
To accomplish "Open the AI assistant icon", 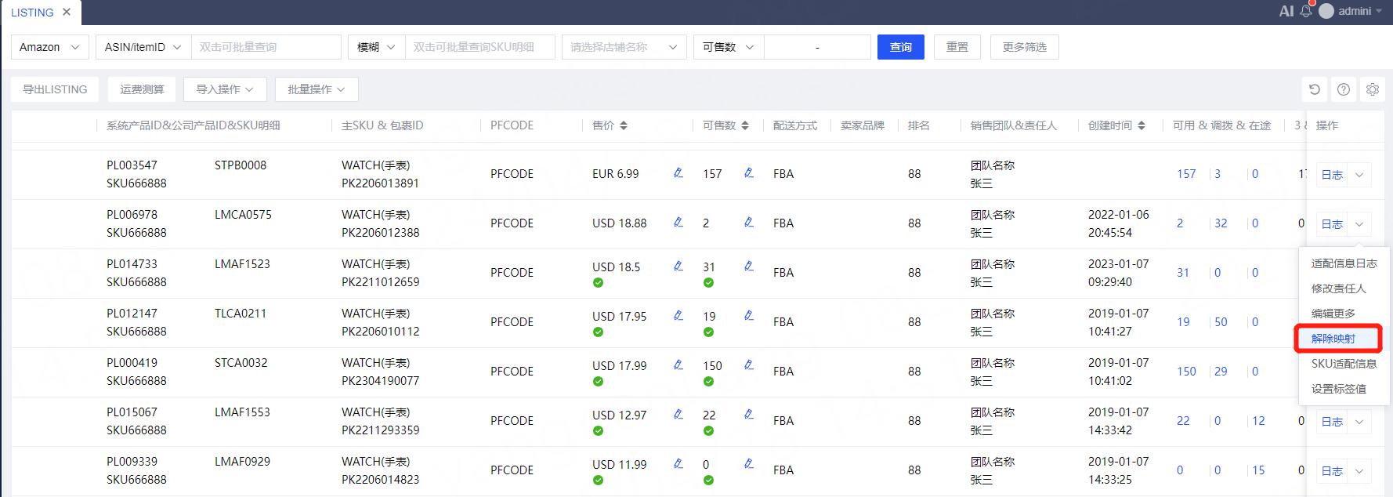I will (1286, 11).
